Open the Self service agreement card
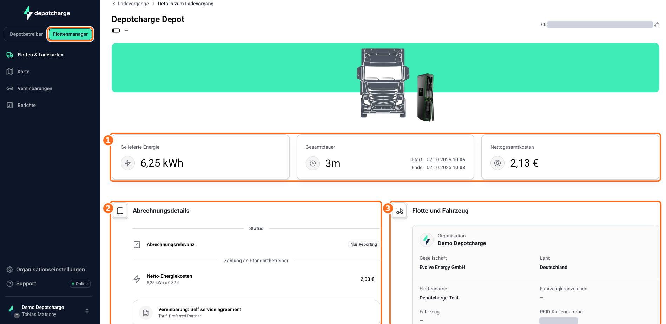Viewport: 666px width, 324px height. 256,312
